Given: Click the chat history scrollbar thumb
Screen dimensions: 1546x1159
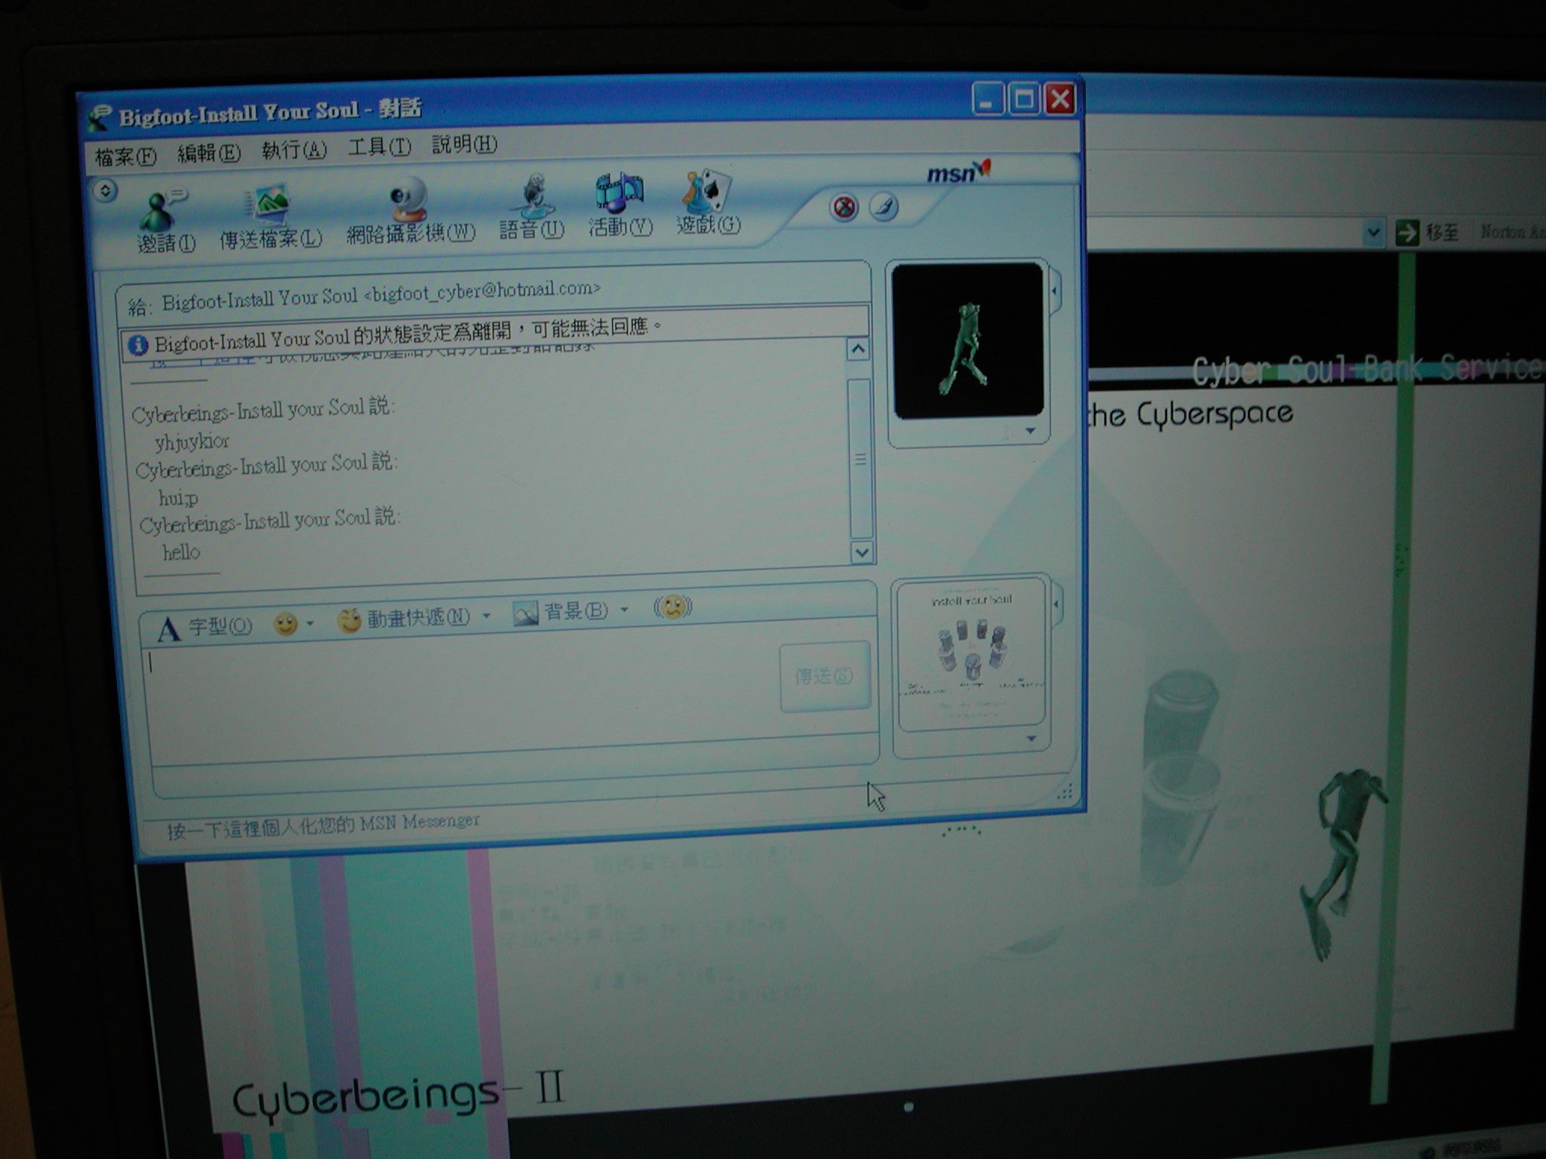Looking at the screenshot, I should coord(860,458).
